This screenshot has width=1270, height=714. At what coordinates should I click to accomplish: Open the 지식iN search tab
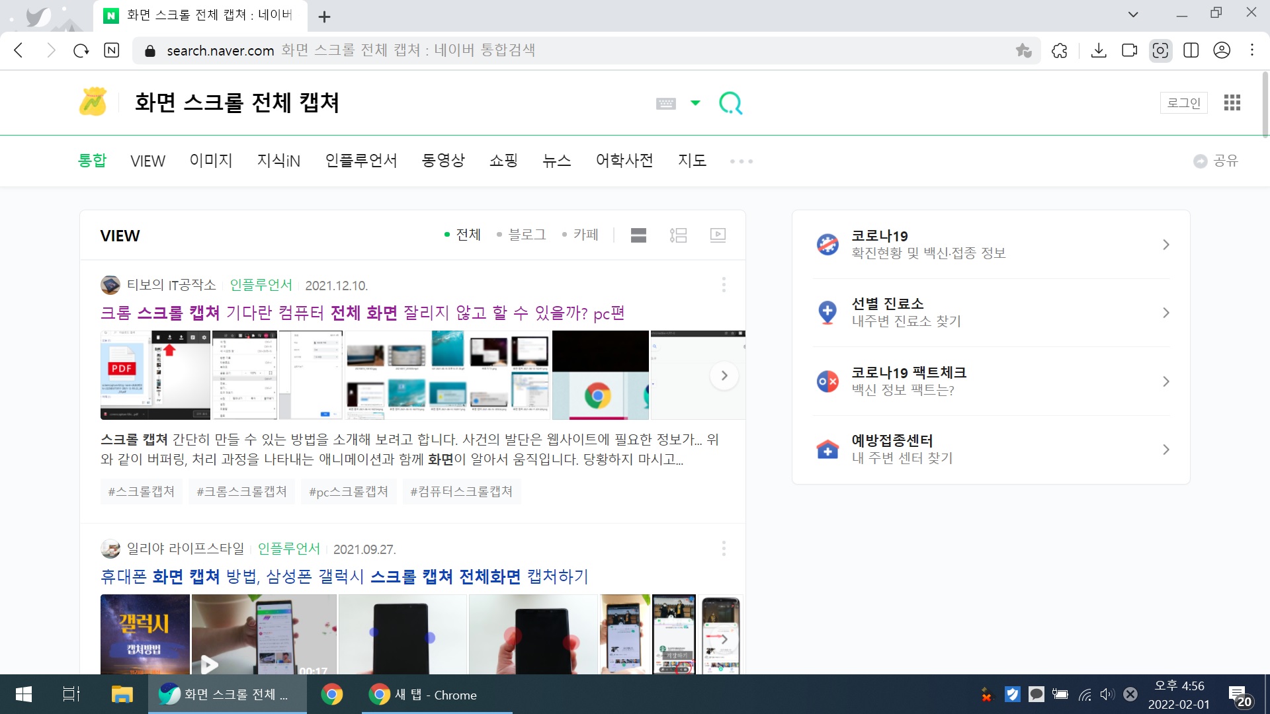click(x=278, y=161)
